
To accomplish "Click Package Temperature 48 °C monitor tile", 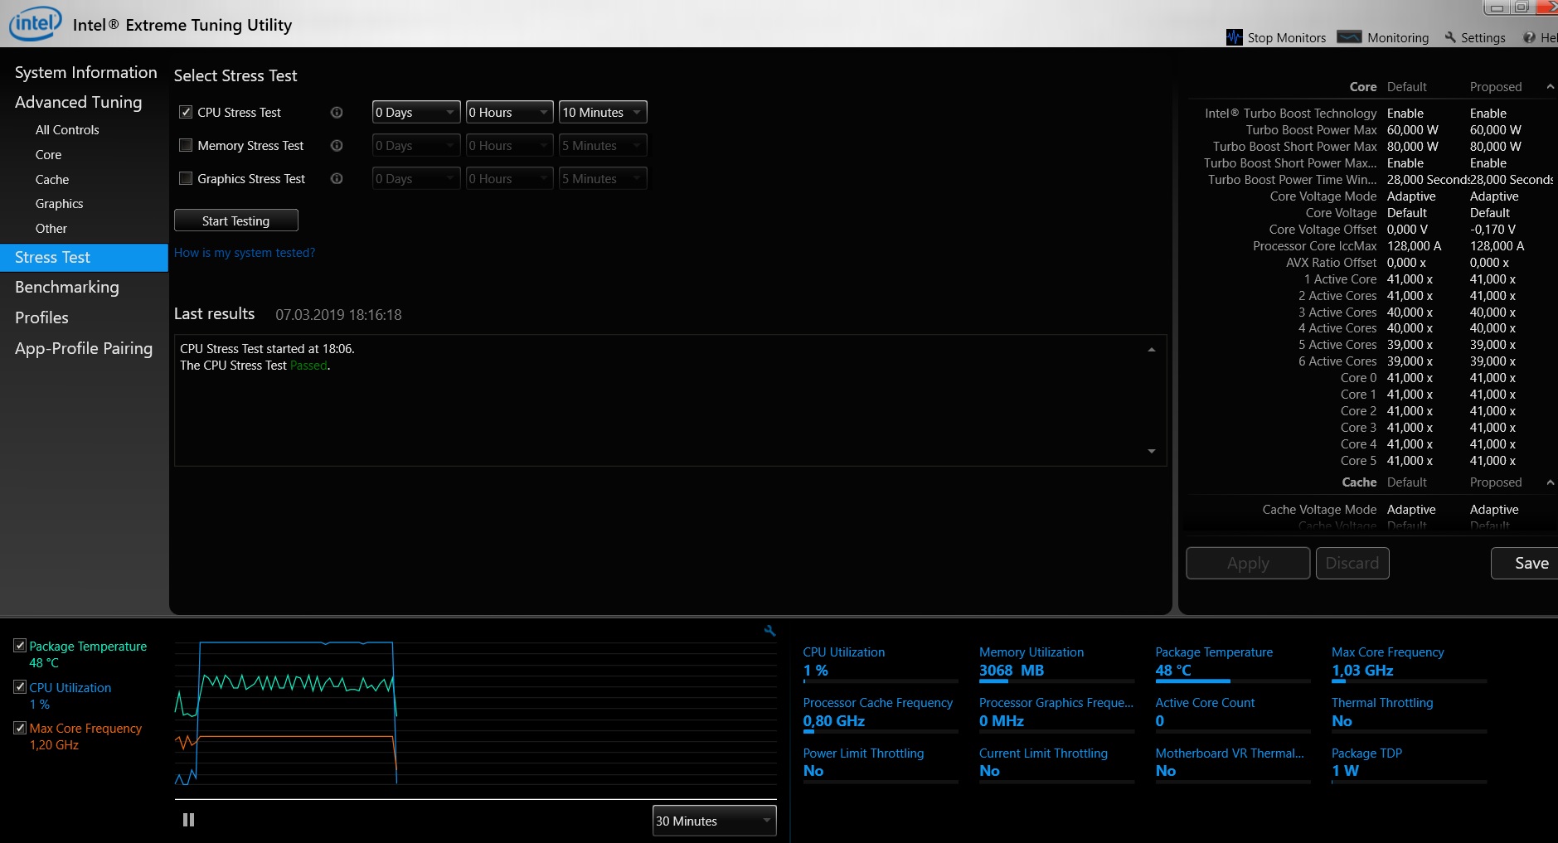I will coord(1232,663).
